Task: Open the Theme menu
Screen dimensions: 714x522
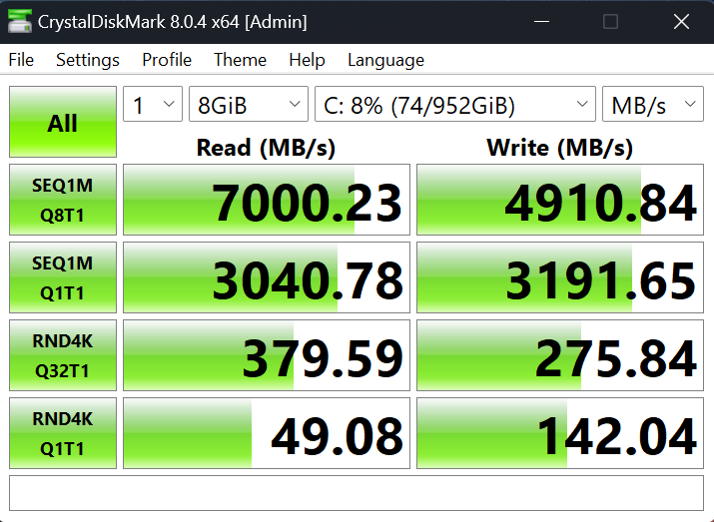Action: pyautogui.click(x=240, y=60)
